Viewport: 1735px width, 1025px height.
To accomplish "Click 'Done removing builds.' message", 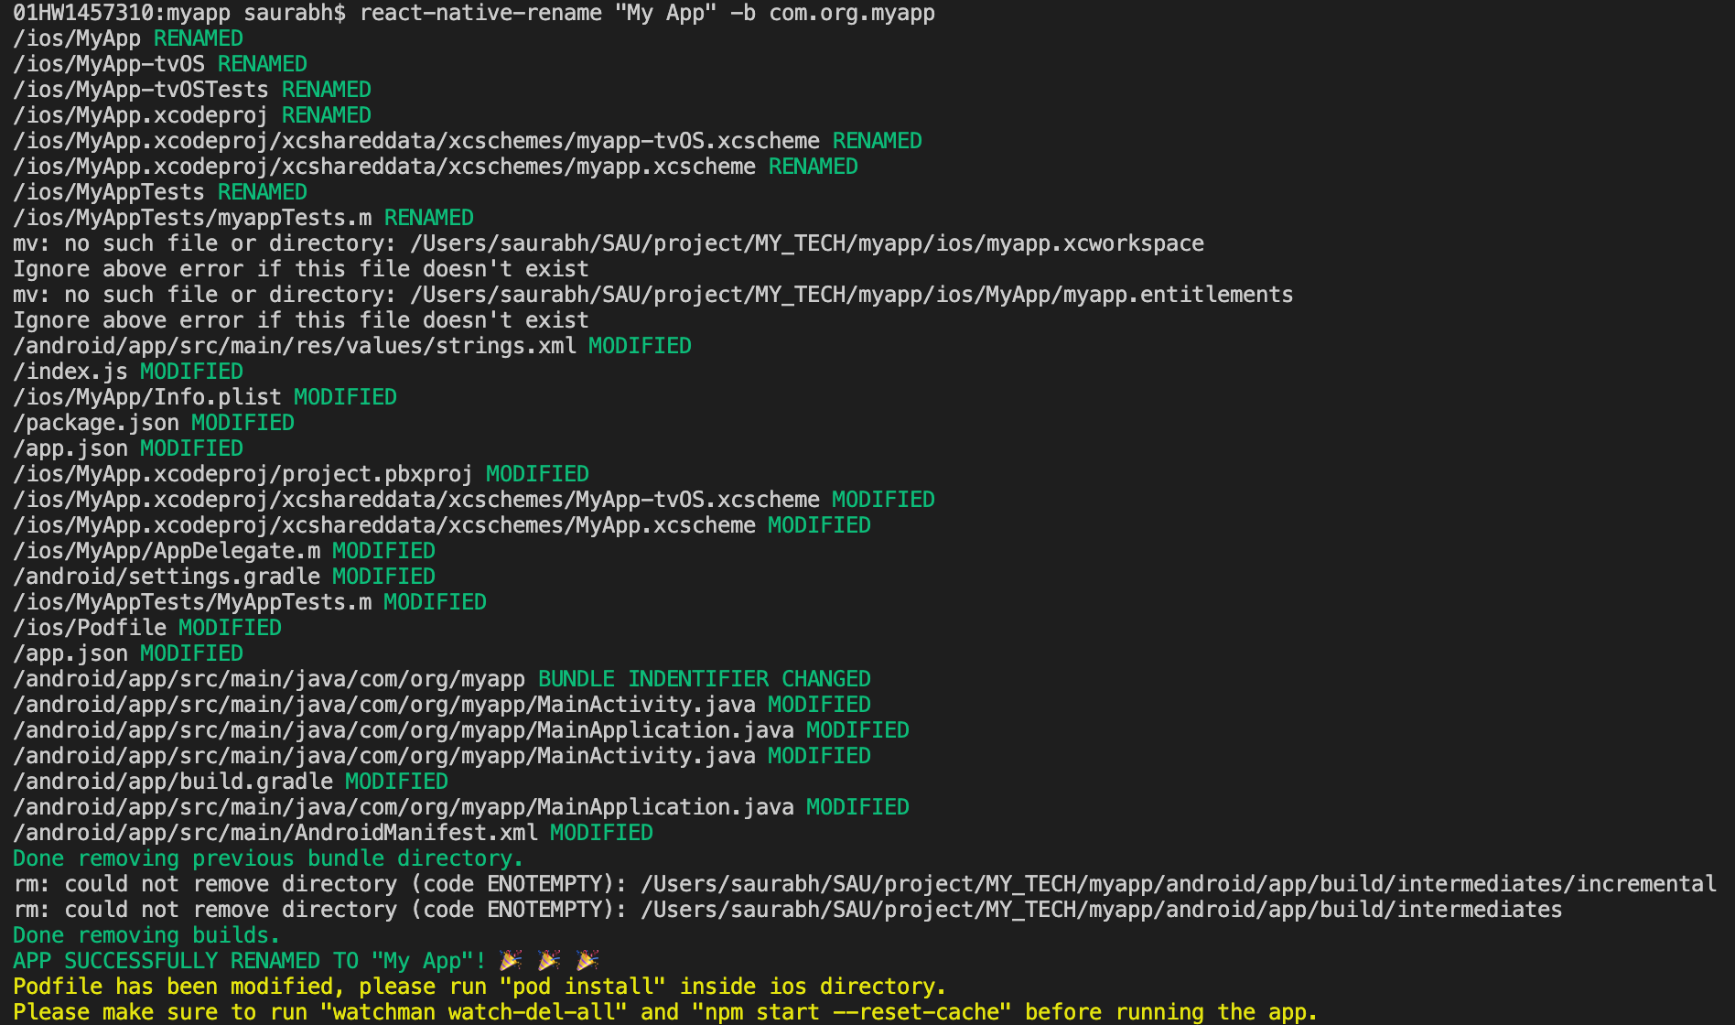I will (x=146, y=936).
